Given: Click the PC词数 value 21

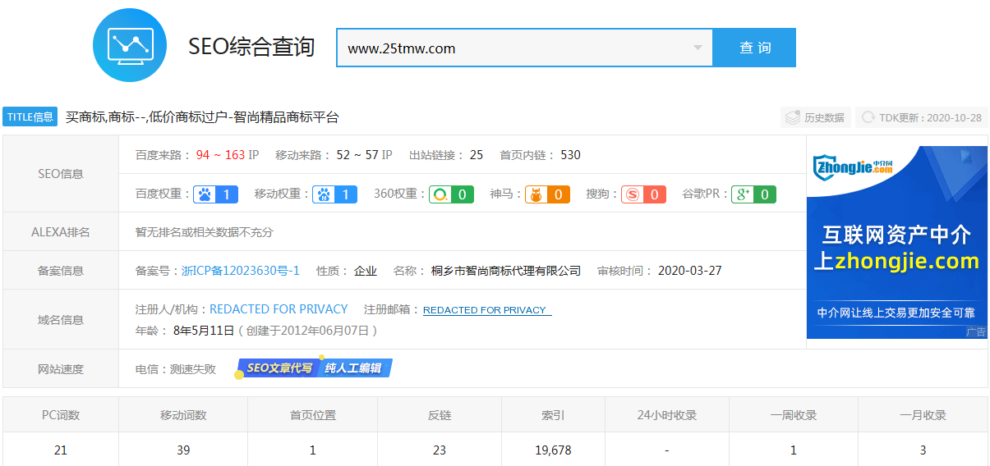Looking at the screenshot, I should [61, 450].
